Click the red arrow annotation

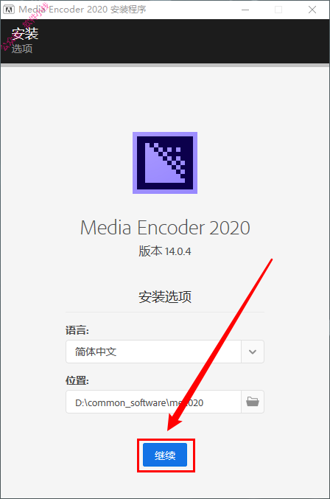(220, 345)
